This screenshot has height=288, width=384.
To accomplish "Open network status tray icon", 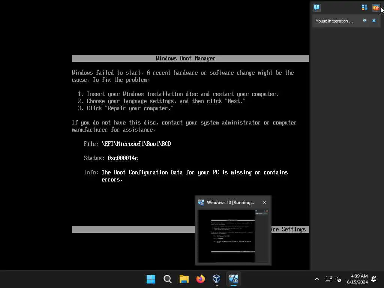I will click(328, 279).
